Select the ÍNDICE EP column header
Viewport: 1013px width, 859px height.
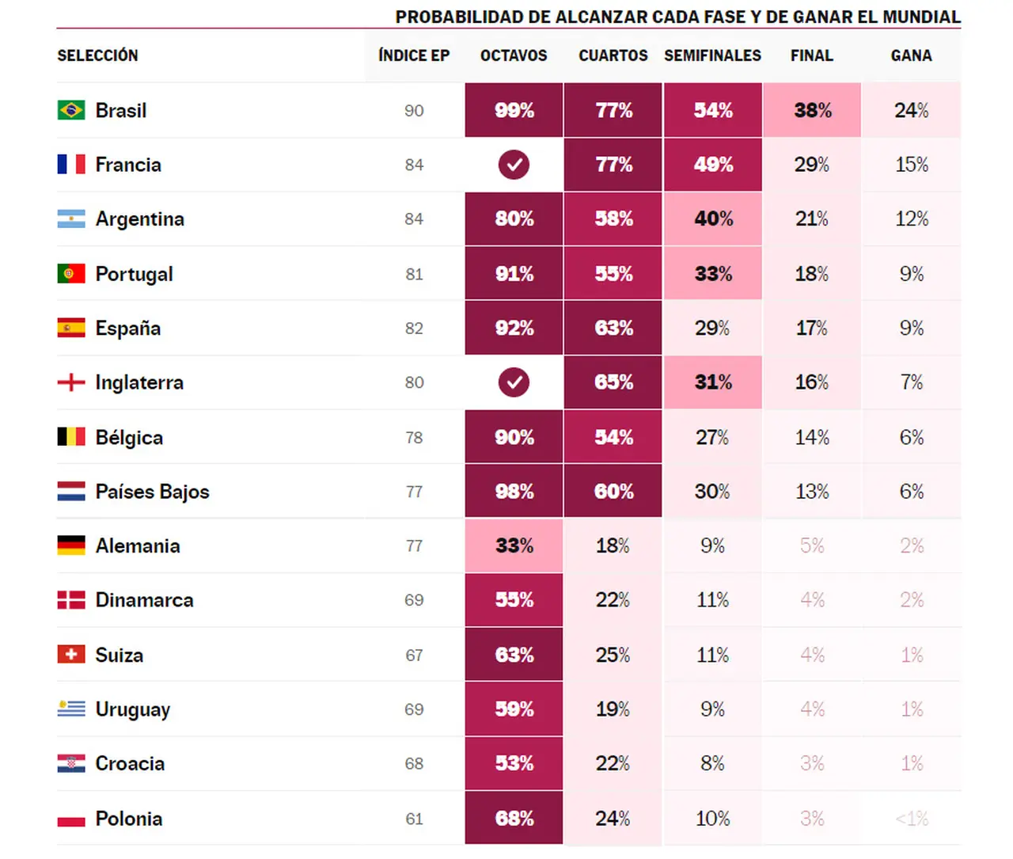[x=414, y=55]
